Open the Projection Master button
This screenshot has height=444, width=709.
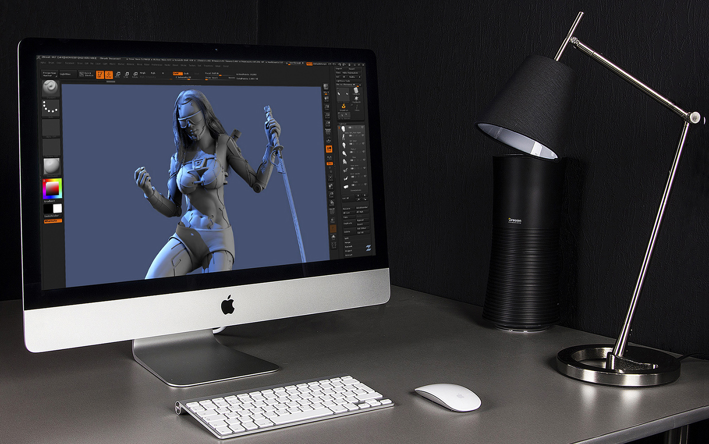click(50, 74)
